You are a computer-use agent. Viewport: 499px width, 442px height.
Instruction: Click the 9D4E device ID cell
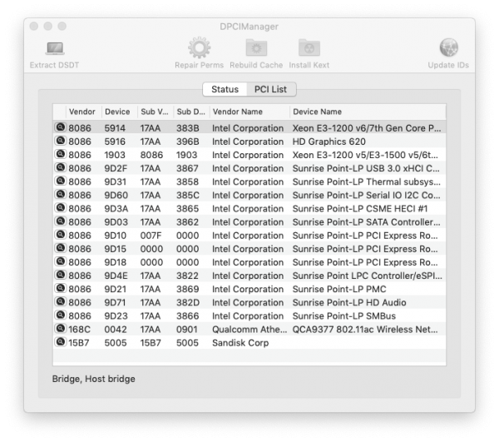[x=116, y=276]
